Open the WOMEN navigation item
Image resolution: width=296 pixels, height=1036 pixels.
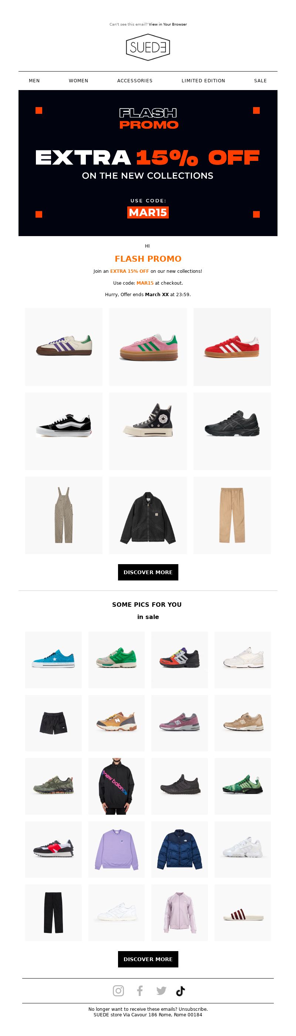tap(78, 81)
